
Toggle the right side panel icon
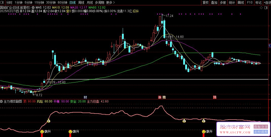(x=266, y=8)
